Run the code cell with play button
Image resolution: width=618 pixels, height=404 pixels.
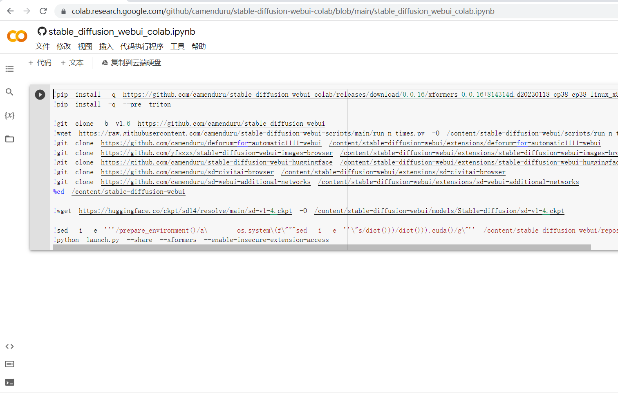[40, 95]
